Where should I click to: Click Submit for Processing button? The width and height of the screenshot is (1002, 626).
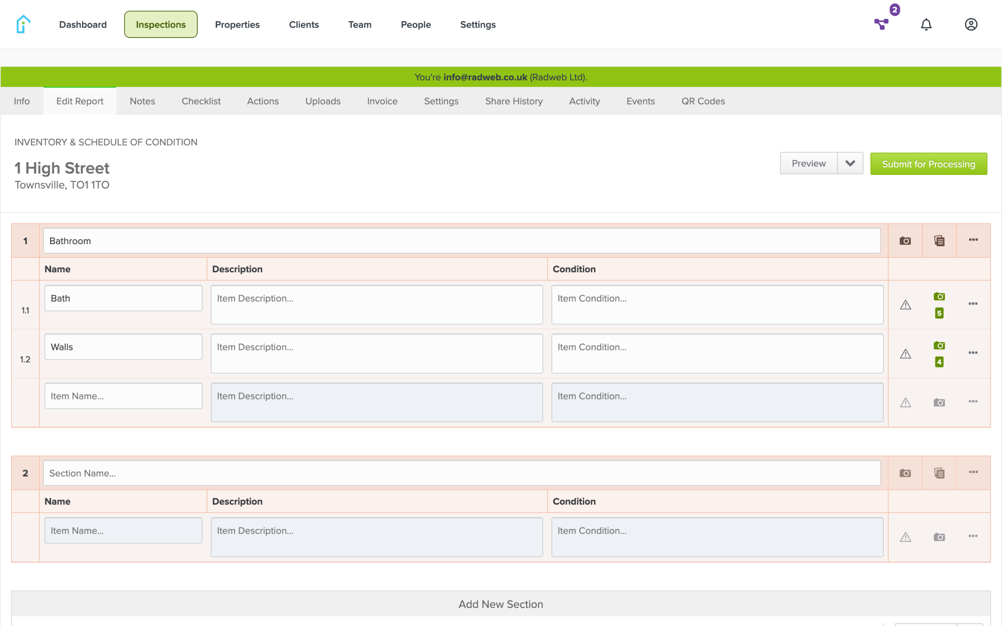pos(928,164)
